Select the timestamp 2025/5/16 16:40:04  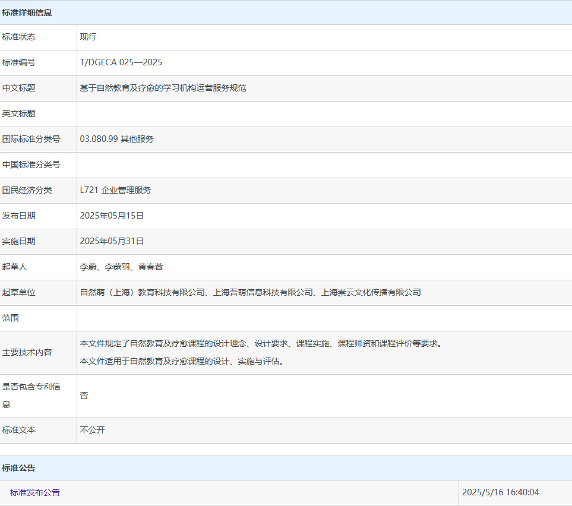pyautogui.click(x=501, y=492)
